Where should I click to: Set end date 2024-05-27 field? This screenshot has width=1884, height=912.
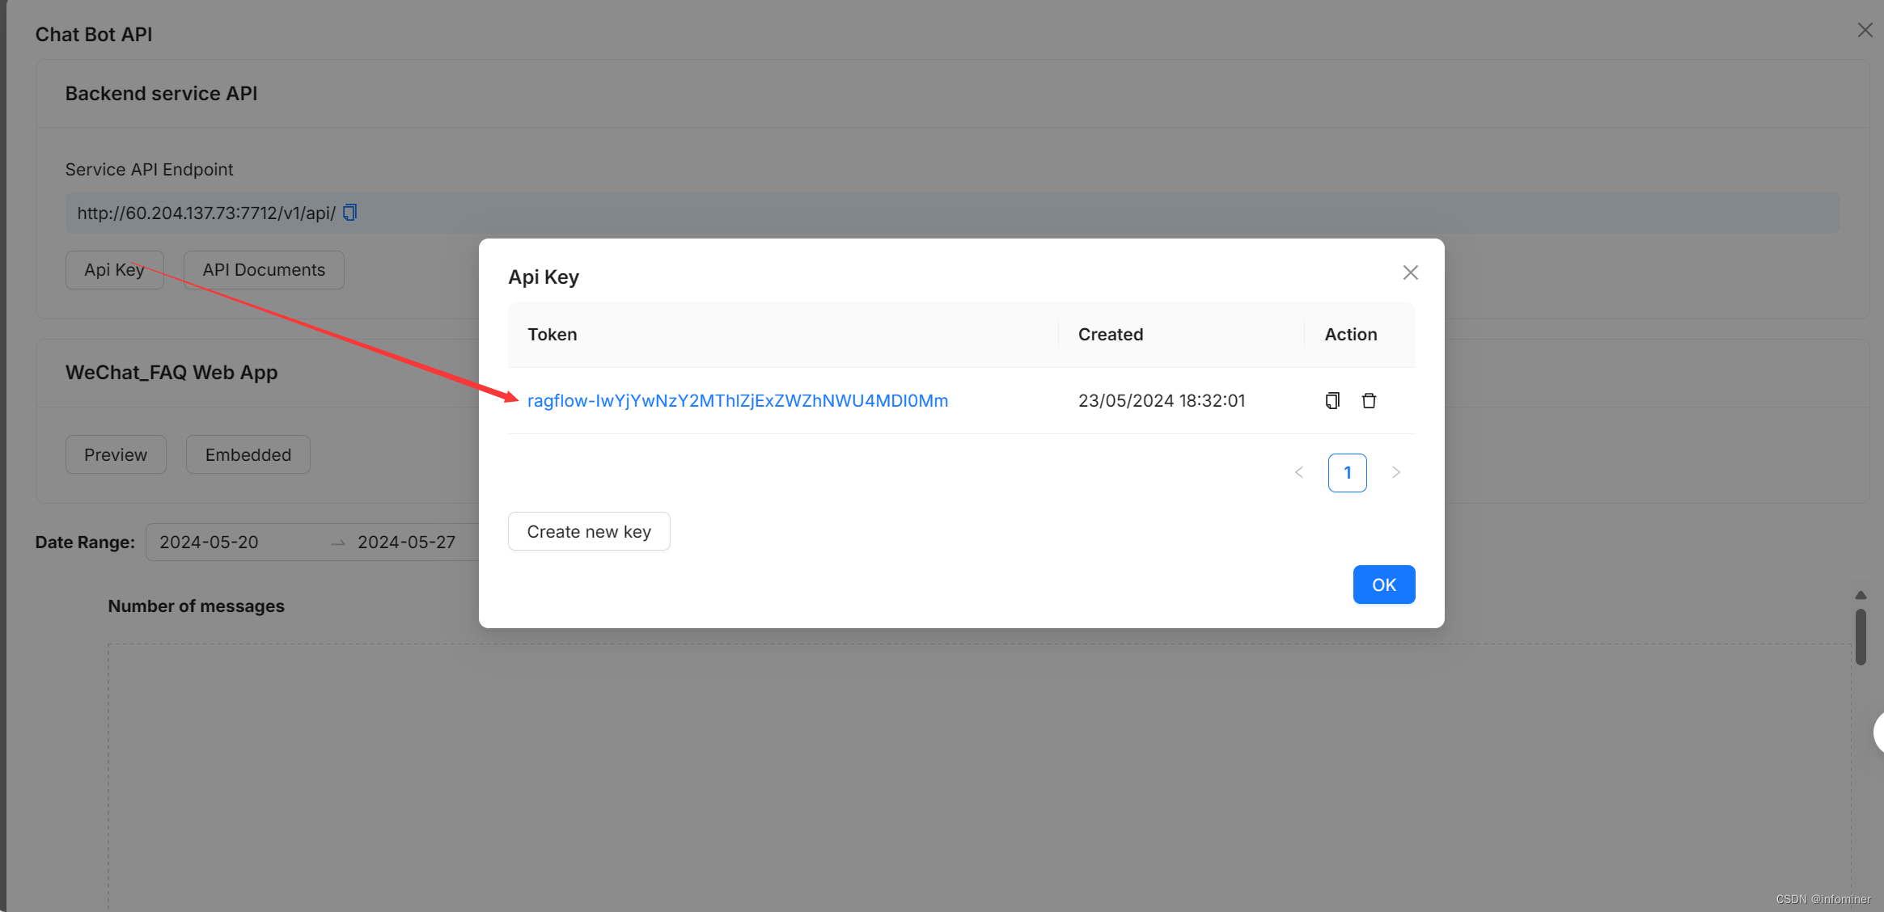pos(406,542)
